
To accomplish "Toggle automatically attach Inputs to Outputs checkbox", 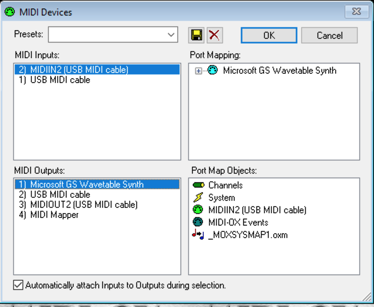I will click(18, 286).
